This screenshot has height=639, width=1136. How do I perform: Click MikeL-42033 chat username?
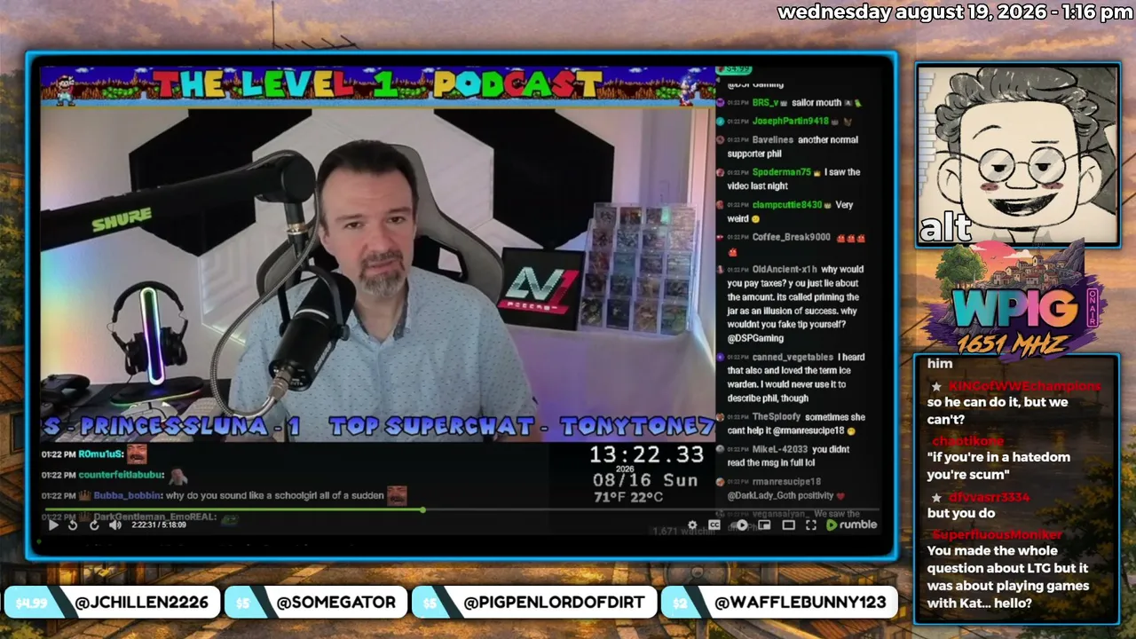(x=780, y=450)
